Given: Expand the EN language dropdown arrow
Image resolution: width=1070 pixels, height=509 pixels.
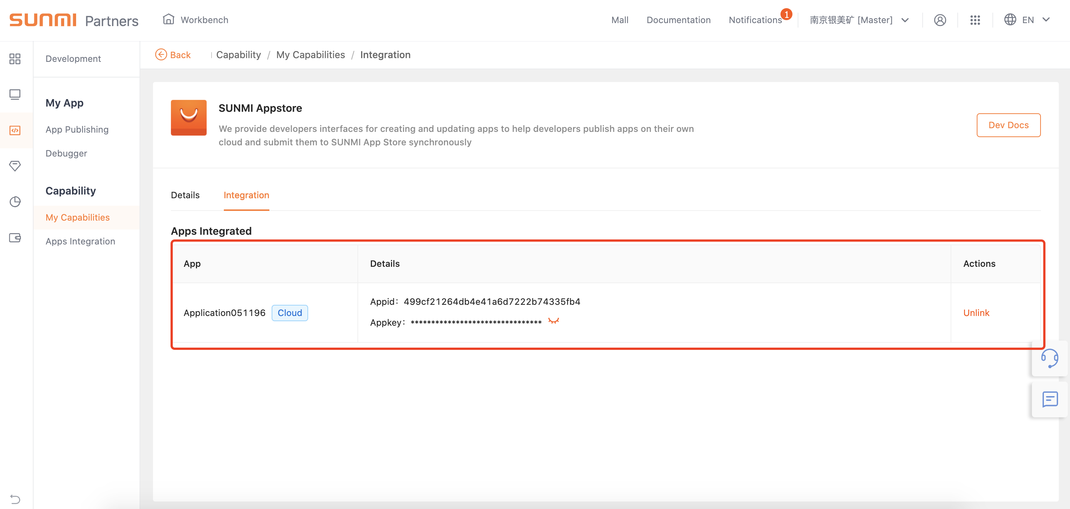Looking at the screenshot, I should click(1046, 19).
